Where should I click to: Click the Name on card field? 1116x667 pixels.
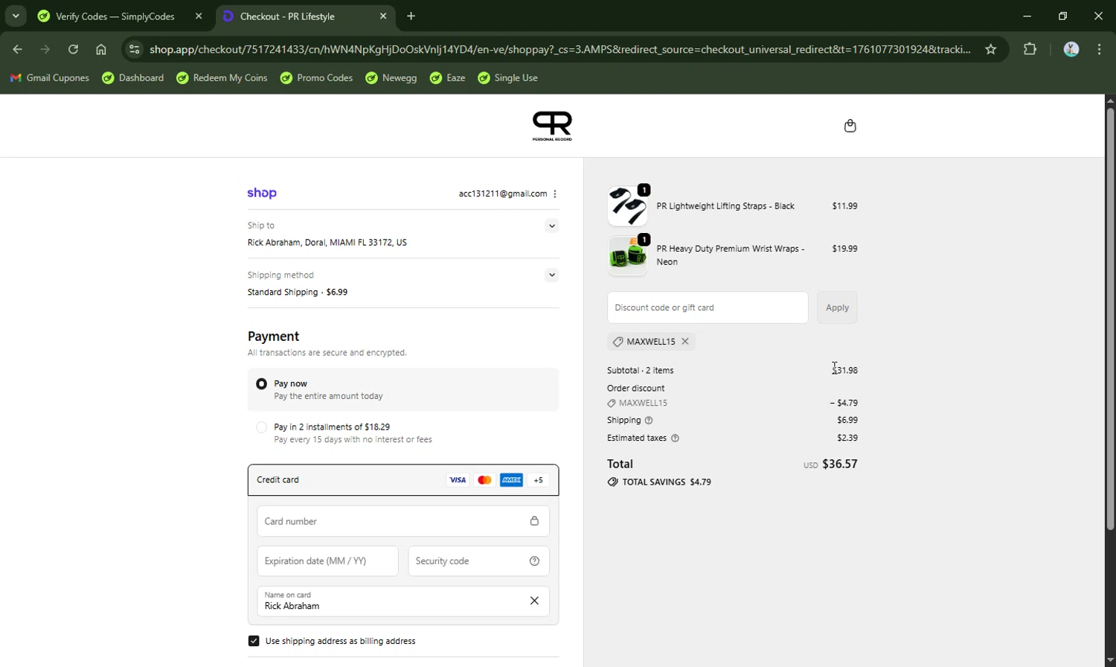point(403,601)
